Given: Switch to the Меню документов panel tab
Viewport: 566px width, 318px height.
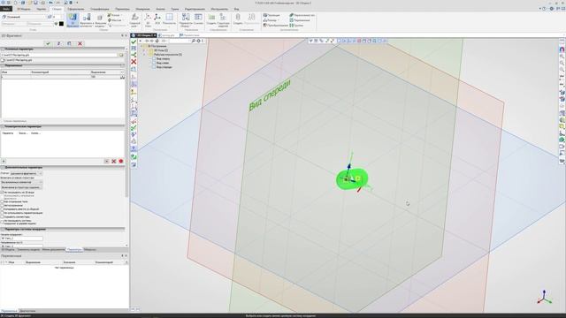Looking at the screenshot, I should tap(53, 249).
